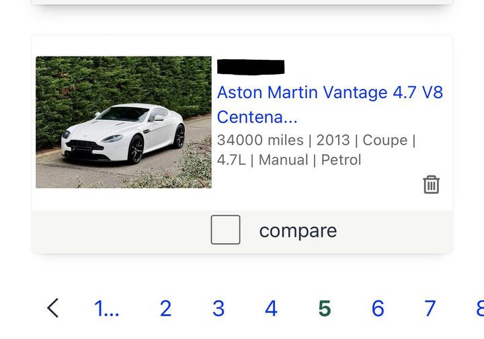Viewport: 484px width, 339px height.
Task: Go to page 6 of results
Action: [x=378, y=308]
